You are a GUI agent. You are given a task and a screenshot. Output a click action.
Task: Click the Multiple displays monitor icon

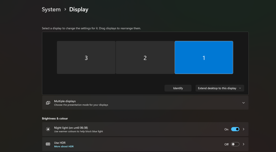(48, 103)
